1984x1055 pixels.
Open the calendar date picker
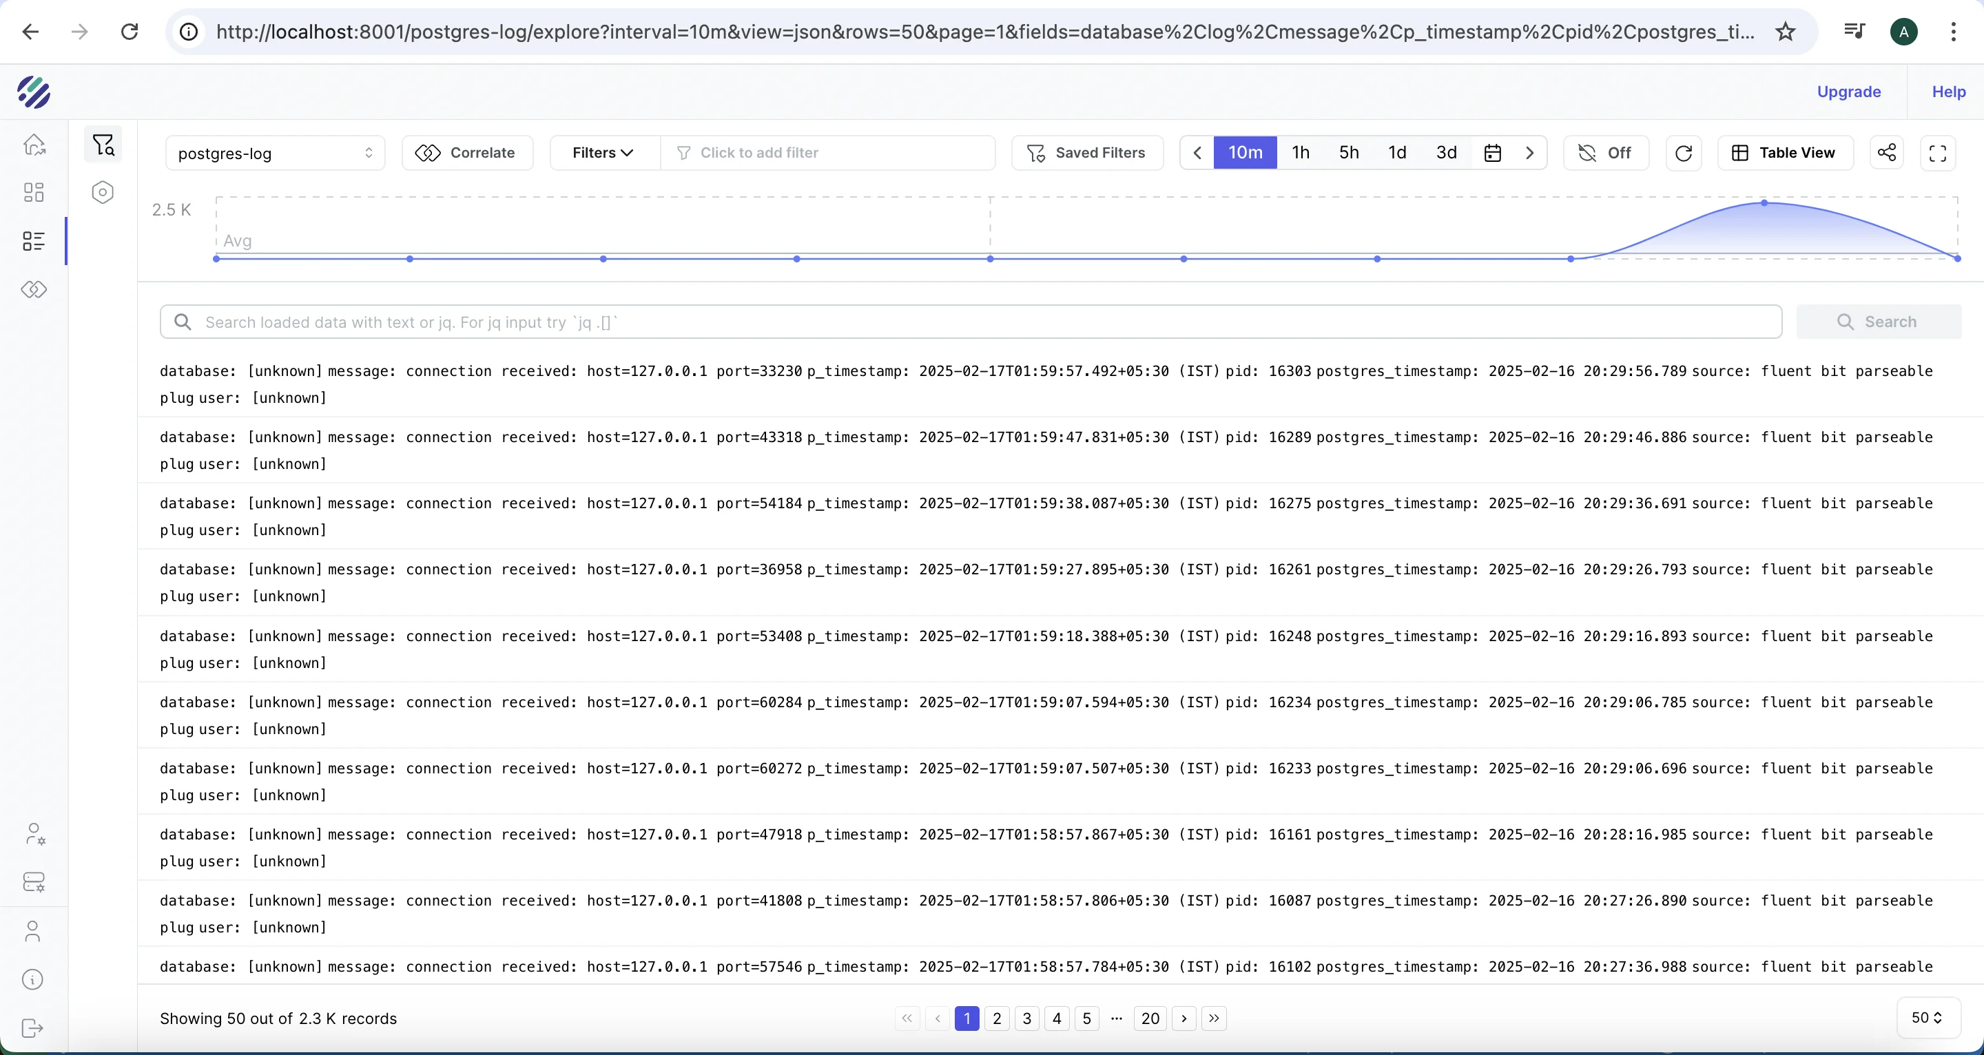(x=1492, y=152)
